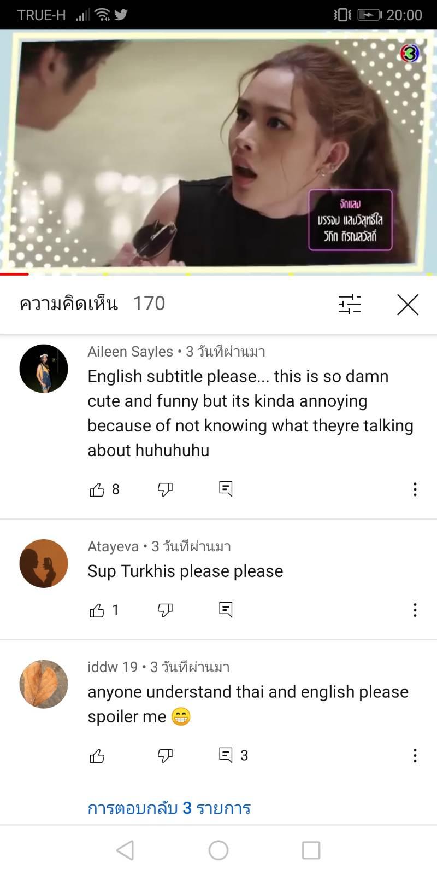437x875 pixels.
Task: Reply to Aileen Sayles' comment
Action: point(226,489)
